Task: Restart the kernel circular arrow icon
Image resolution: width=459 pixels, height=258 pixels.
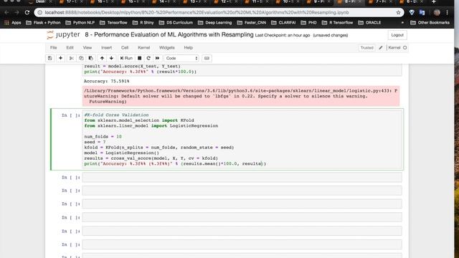Action: point(148,58)
